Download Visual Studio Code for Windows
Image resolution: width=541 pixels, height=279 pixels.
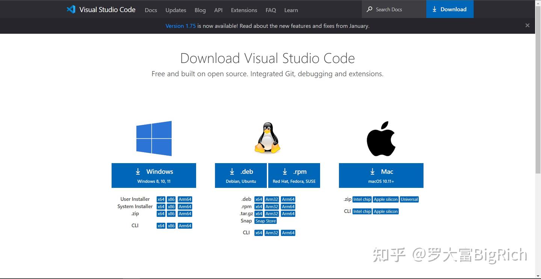[x=154, y=175]
